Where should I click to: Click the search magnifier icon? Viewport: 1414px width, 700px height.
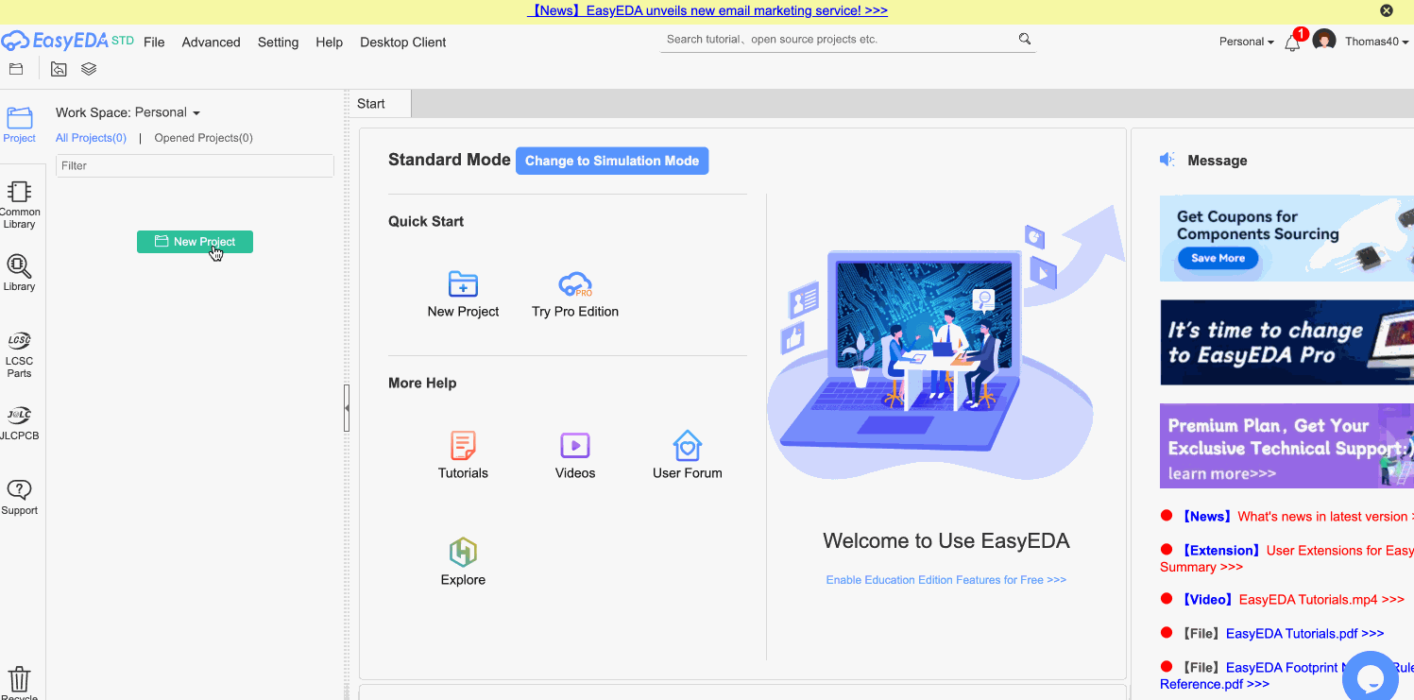tap(1025, 40)
